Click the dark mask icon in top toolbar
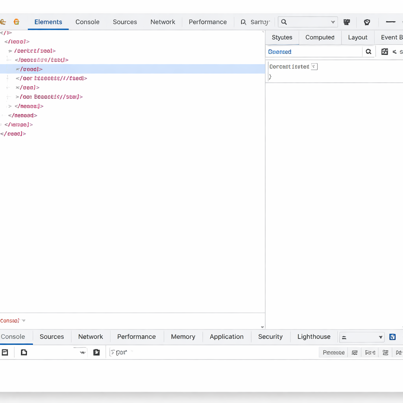The image size is (403, 403). (347, 22)
